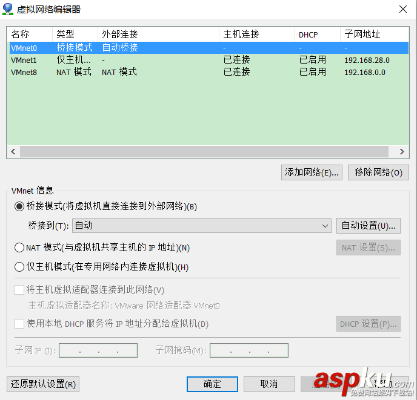Select 仅主机模式 radio button
This screenshot has width=417, height=400.
tap(19, 267)
